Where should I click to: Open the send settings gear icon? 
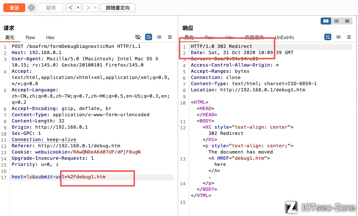(32, 8)
